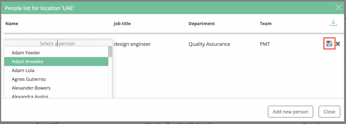Image resolution: width=346 pixels, height=124 pixels.
Task: Click the Job title column header
Action: click(x=122, y=23)
